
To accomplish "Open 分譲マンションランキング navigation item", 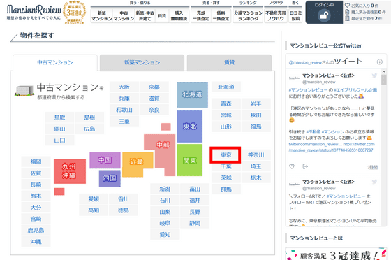I will tap(248, 15).
